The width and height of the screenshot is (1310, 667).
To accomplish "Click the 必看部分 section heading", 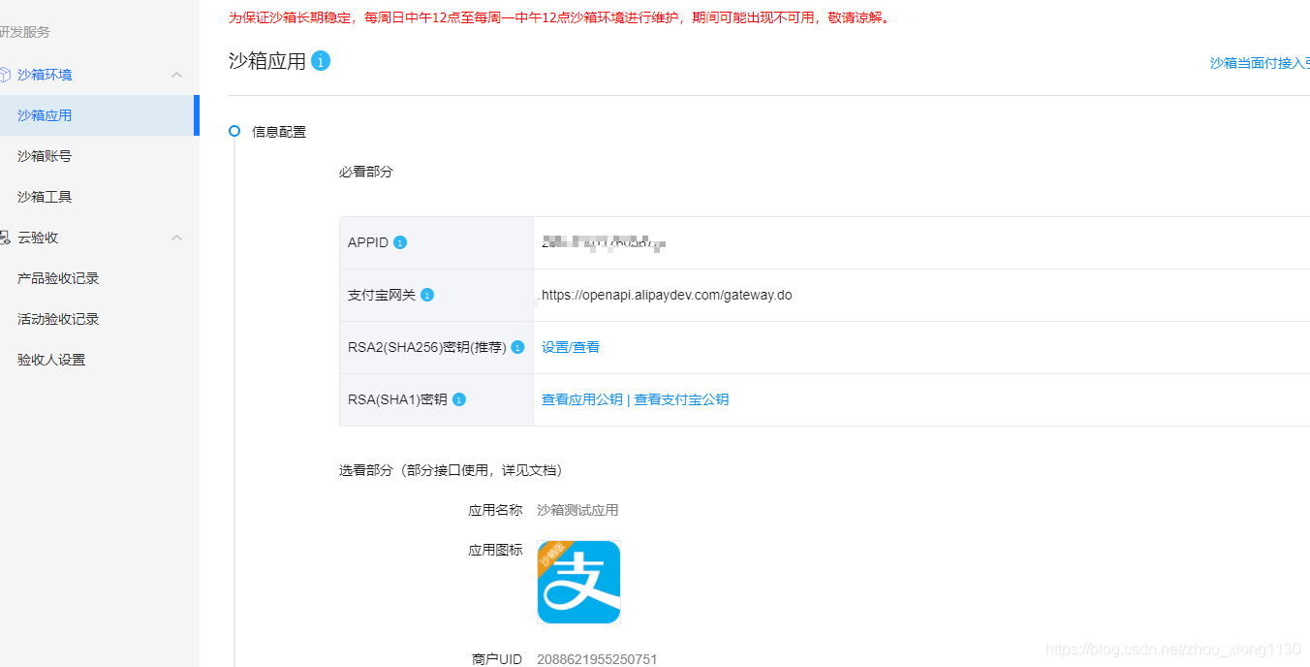I will tap(366, 172).
